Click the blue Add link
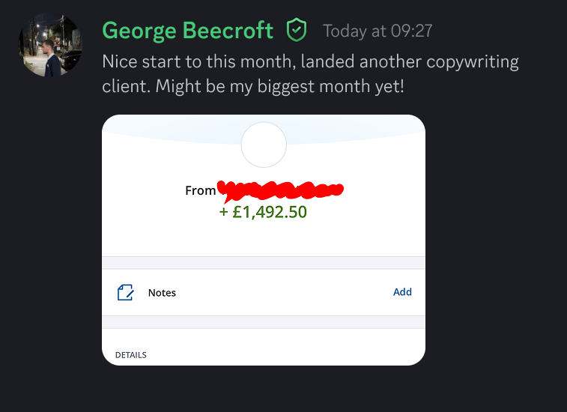Screen dimensions: 567x412 pos(402,292)
